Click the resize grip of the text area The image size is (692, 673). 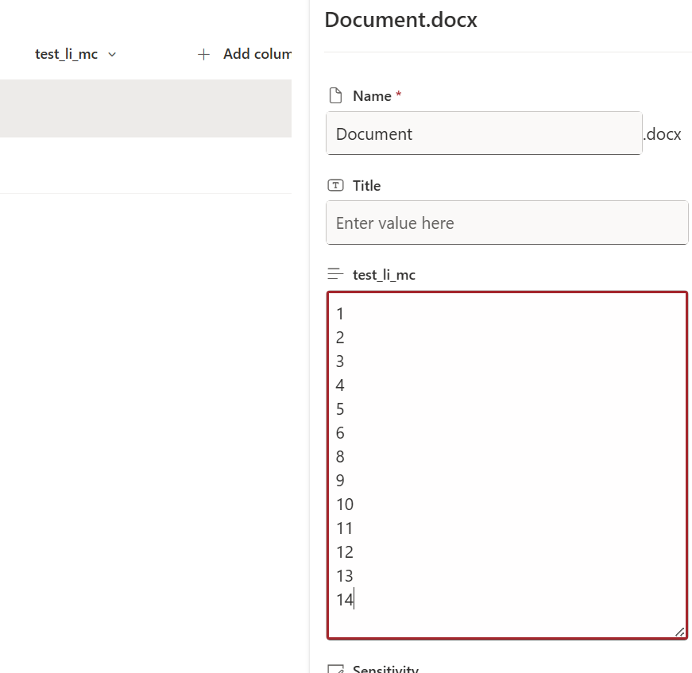pyautogui.click(x=679, y=631)
